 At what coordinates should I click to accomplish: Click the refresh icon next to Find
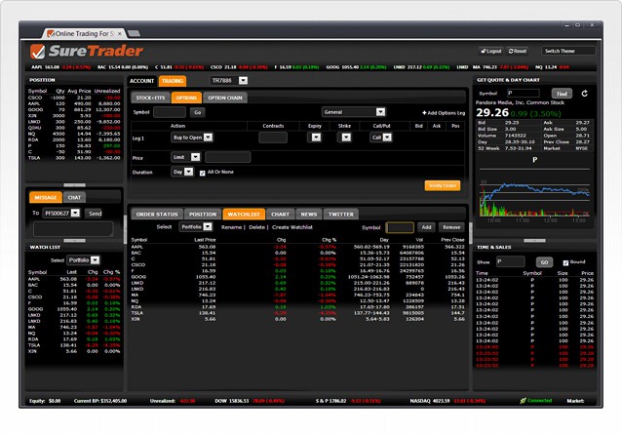(584, 94)
